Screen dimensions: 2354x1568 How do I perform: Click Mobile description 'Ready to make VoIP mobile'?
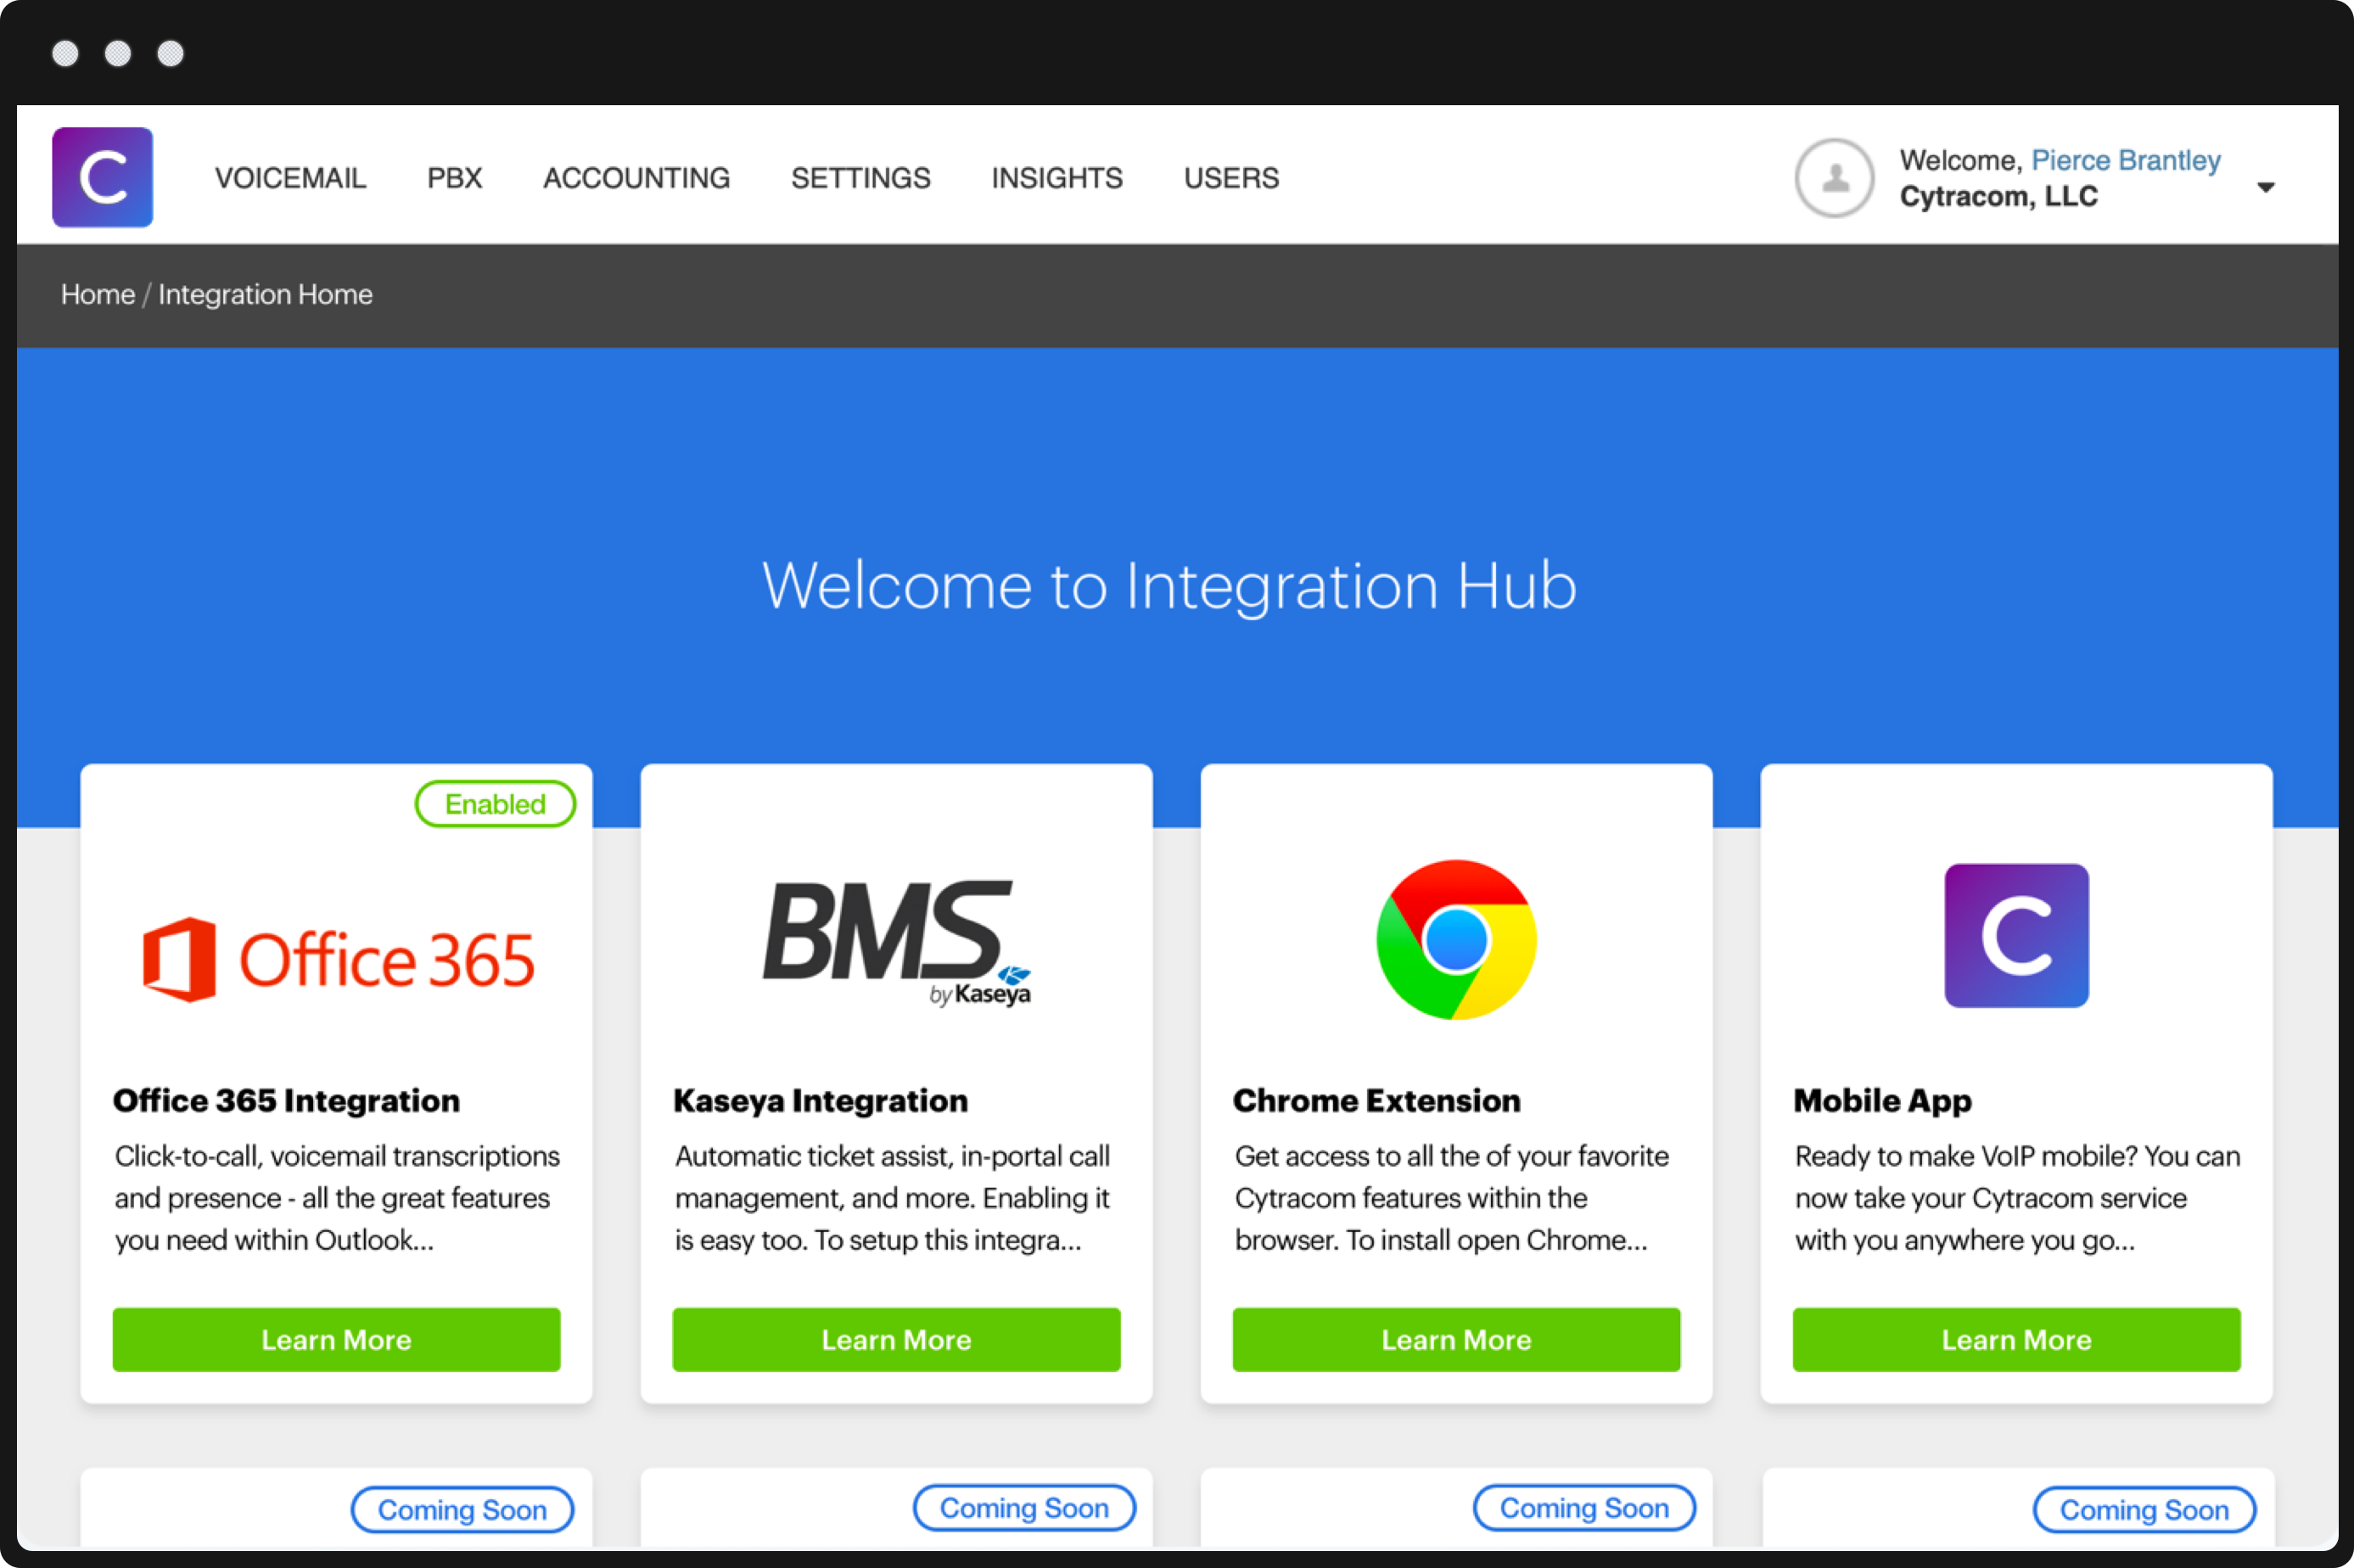pos(2017,1198)
